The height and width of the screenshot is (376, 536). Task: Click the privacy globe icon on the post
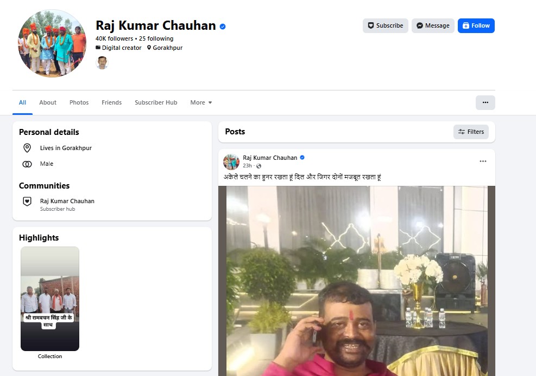click(258, 166)
